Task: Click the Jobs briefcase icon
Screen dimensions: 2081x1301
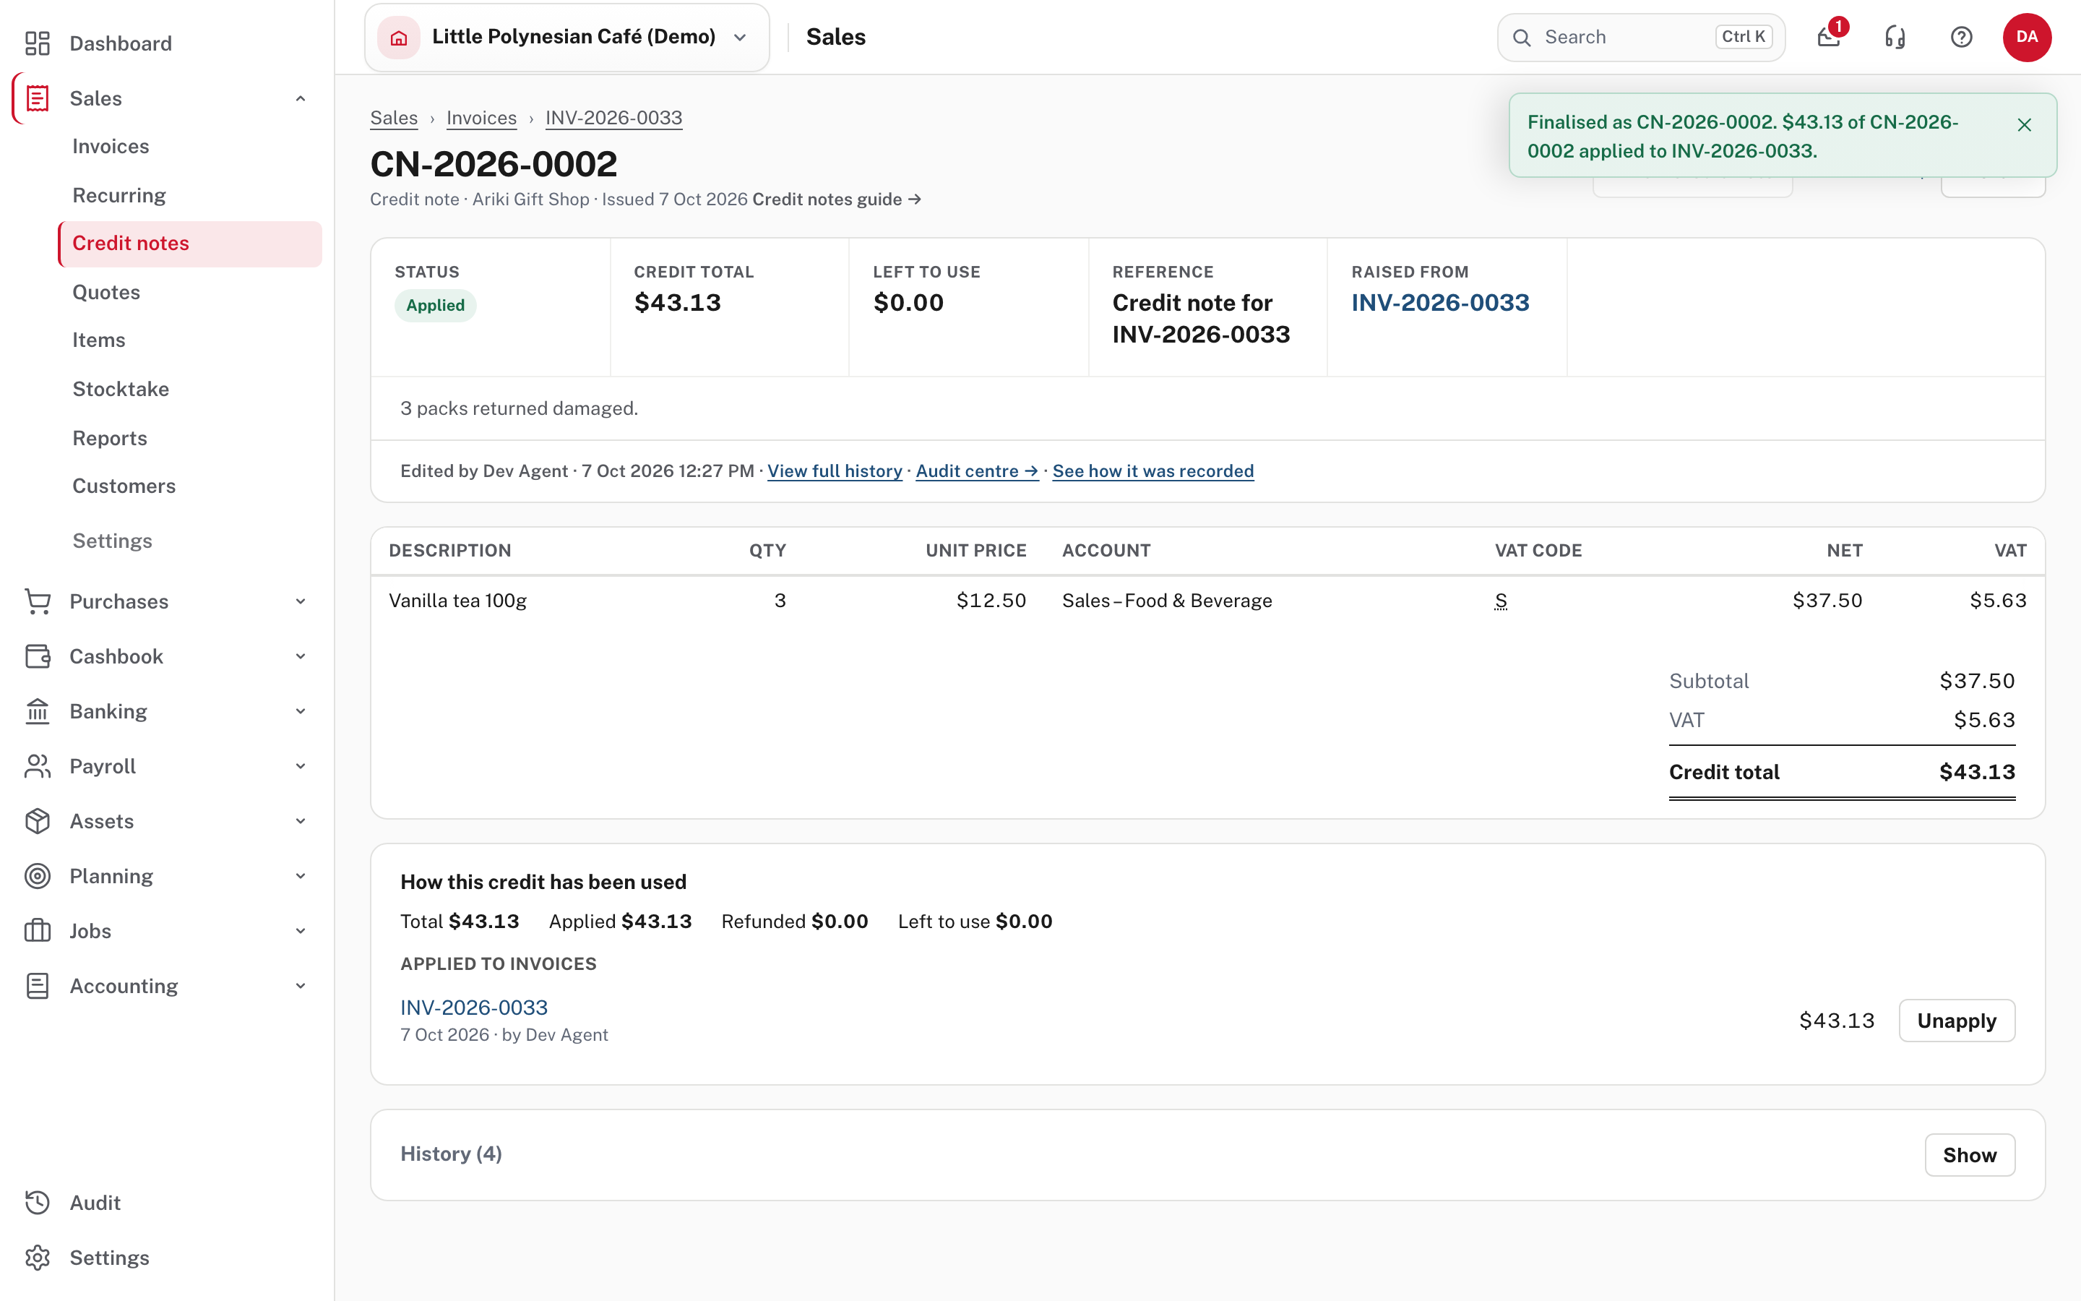Action: point(37,931)
